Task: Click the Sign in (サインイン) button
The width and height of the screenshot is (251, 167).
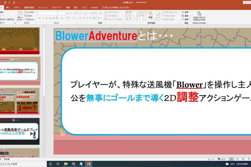Action: tap(247, 2)
